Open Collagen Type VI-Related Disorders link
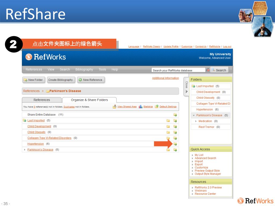 pyautogui.click(x=49, y=138)
